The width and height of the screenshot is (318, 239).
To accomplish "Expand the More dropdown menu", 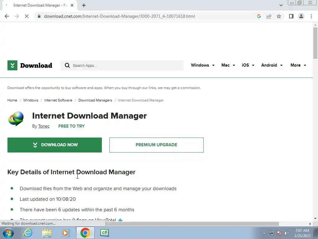I will 298,65.
